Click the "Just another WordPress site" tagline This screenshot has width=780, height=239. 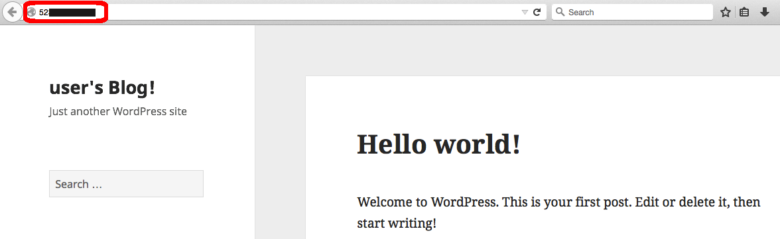point(118,111)
